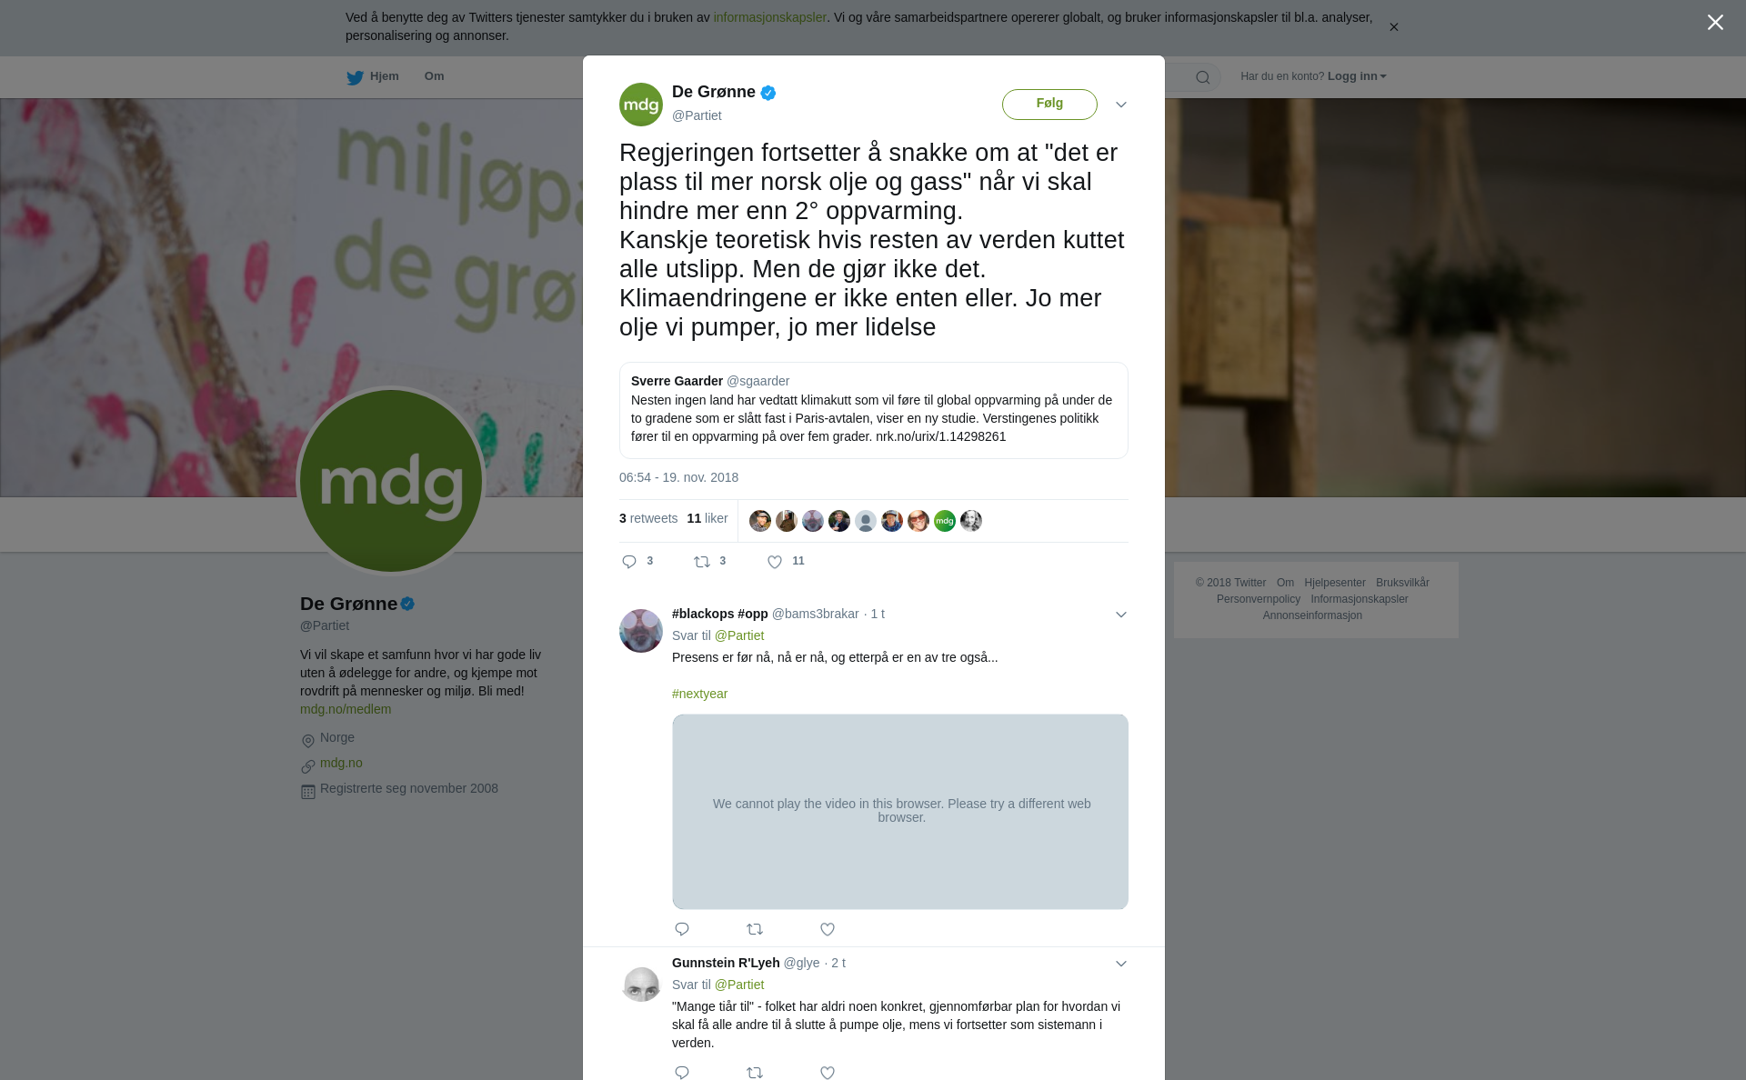Image resolution: width=1746 pixels, height=1080 pixels.
Task: Click retweet icon on main tweet
Action: point(702,562)
